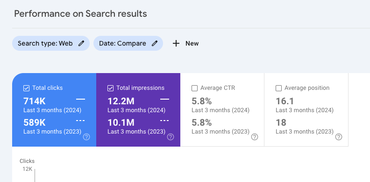Uncheck the Total impressions checkbox
370x182 pixels.
110,88
